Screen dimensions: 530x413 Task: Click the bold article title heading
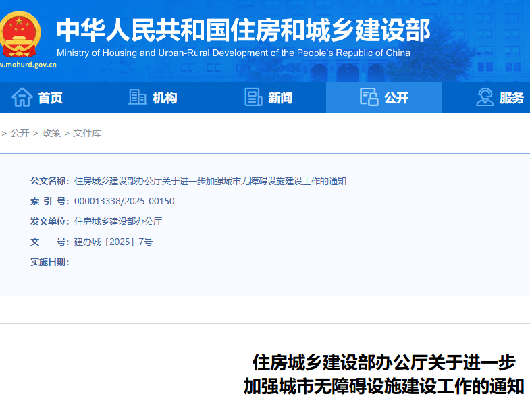[384, 375]
